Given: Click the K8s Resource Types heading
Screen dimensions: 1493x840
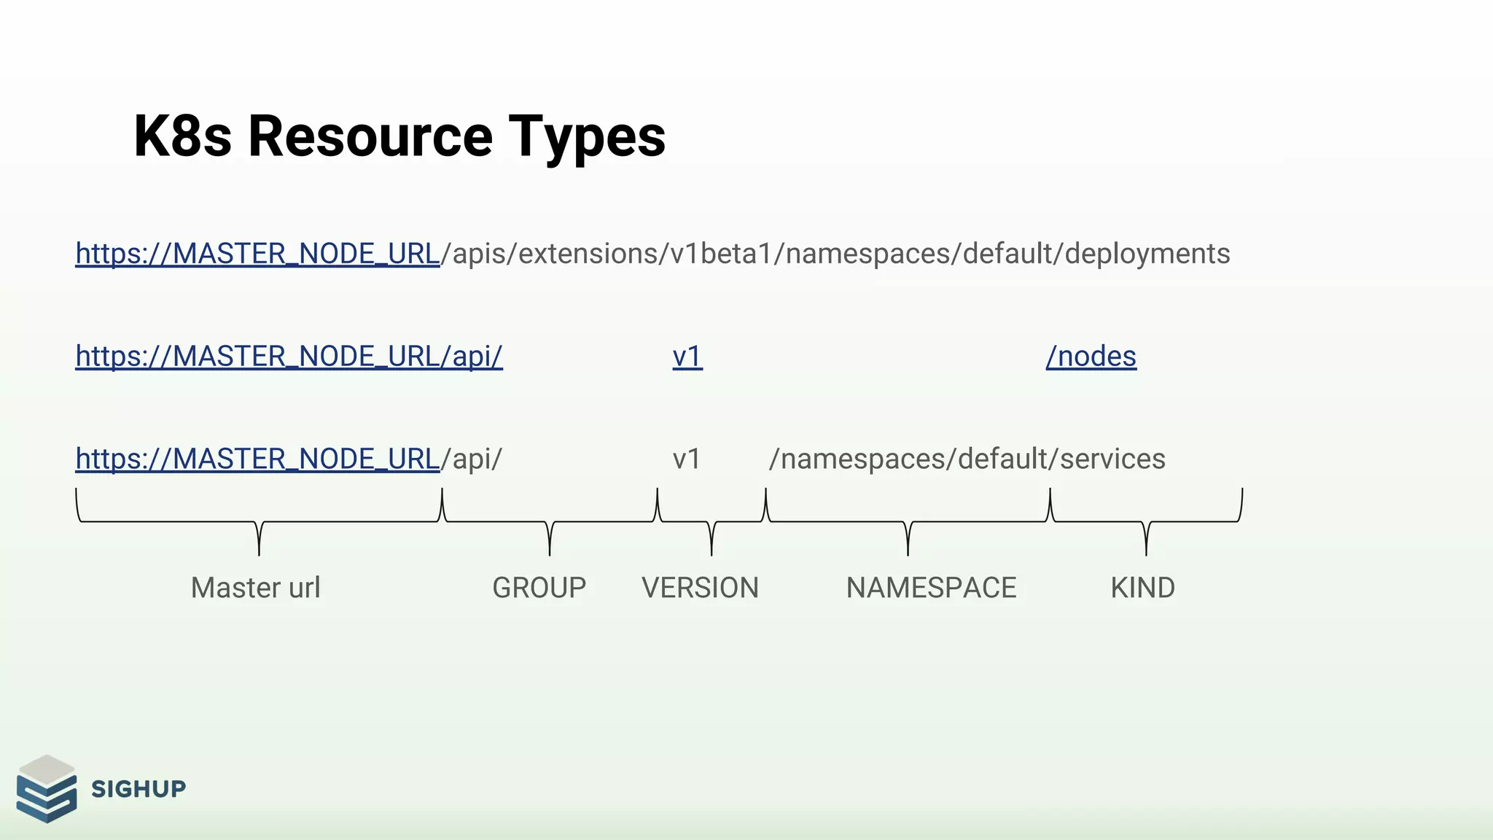Looking at the screenshot, I should click(399, 136).
